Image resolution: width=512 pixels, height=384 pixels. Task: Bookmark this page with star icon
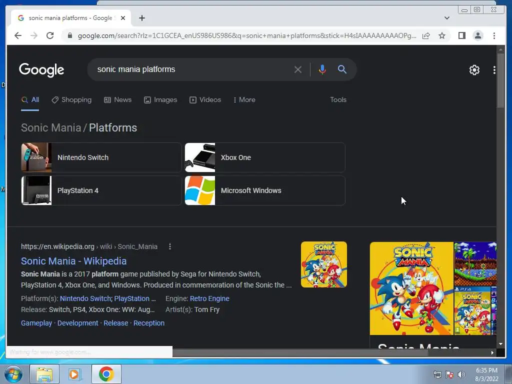[x=442, y=35]
